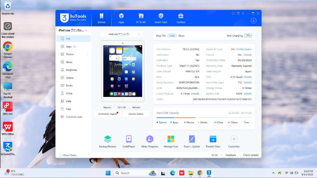Switch to the Toolbox tab
This screenshot has height=178, width=317.
[181, 18]
